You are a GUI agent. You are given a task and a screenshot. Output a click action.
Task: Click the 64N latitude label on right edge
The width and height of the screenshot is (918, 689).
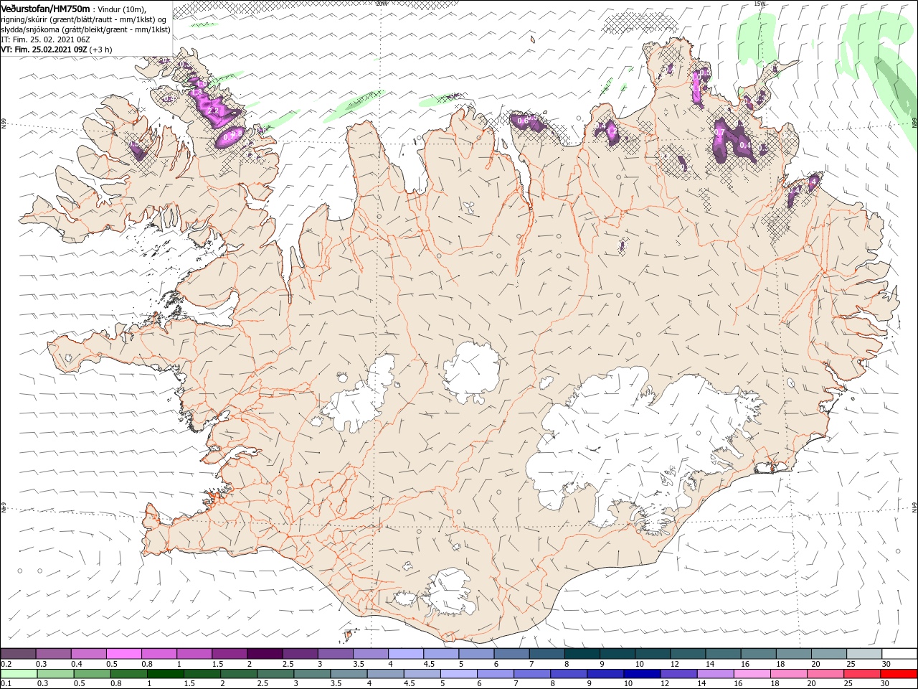click(x=914, y=507)
